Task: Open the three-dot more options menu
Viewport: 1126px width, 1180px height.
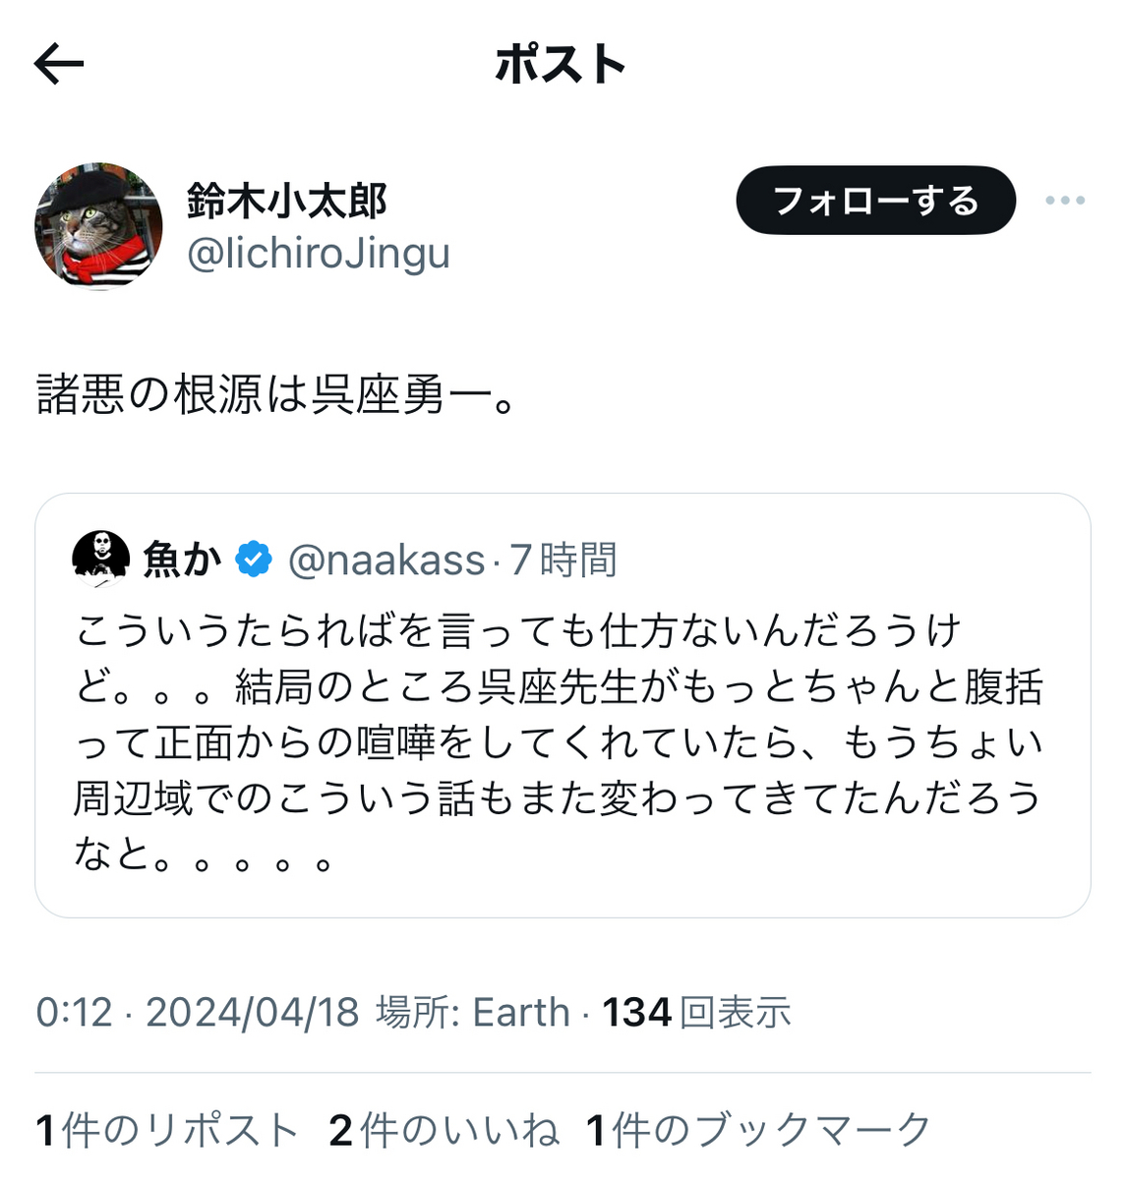Action: (x=1064, y=201)
